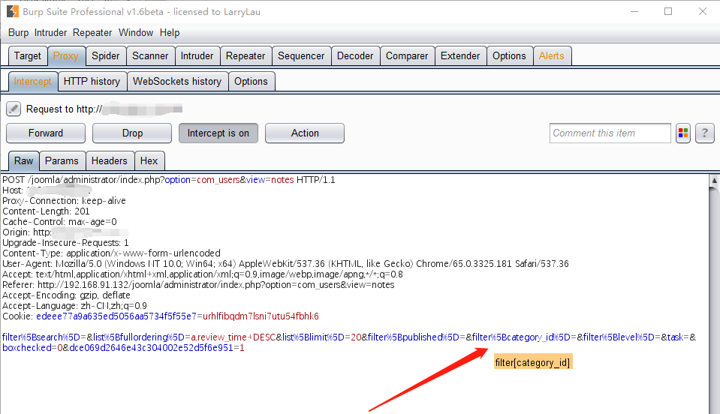
Task: Open the Proxy Options sub-tab
Action: (251, 82)
